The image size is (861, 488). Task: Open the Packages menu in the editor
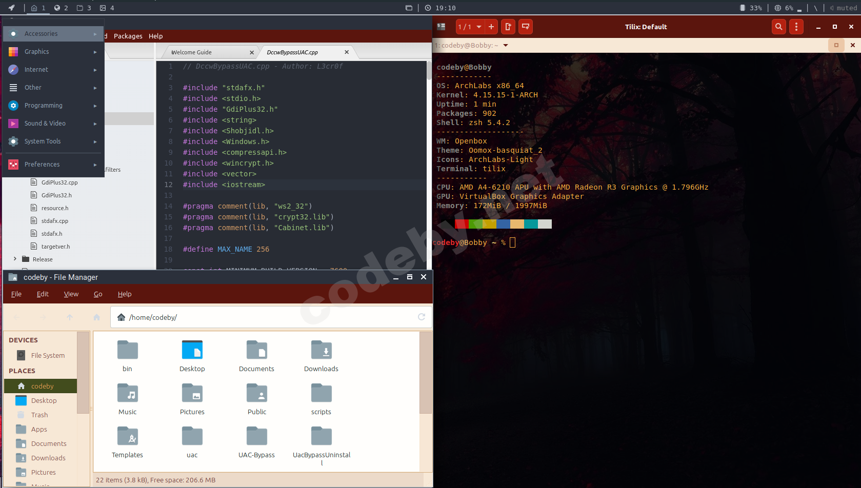pos(128,36)
